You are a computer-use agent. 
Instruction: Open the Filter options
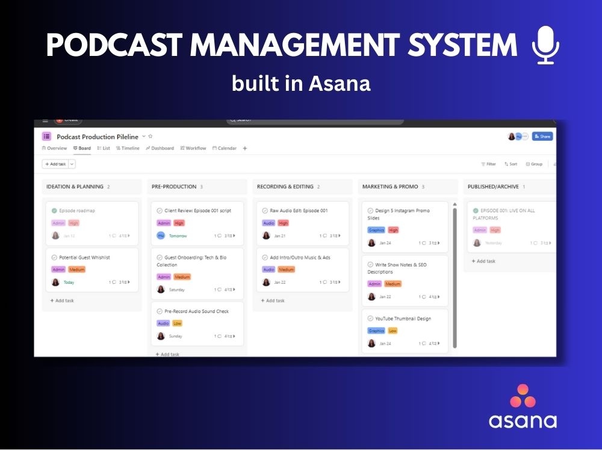pos(488,164)
